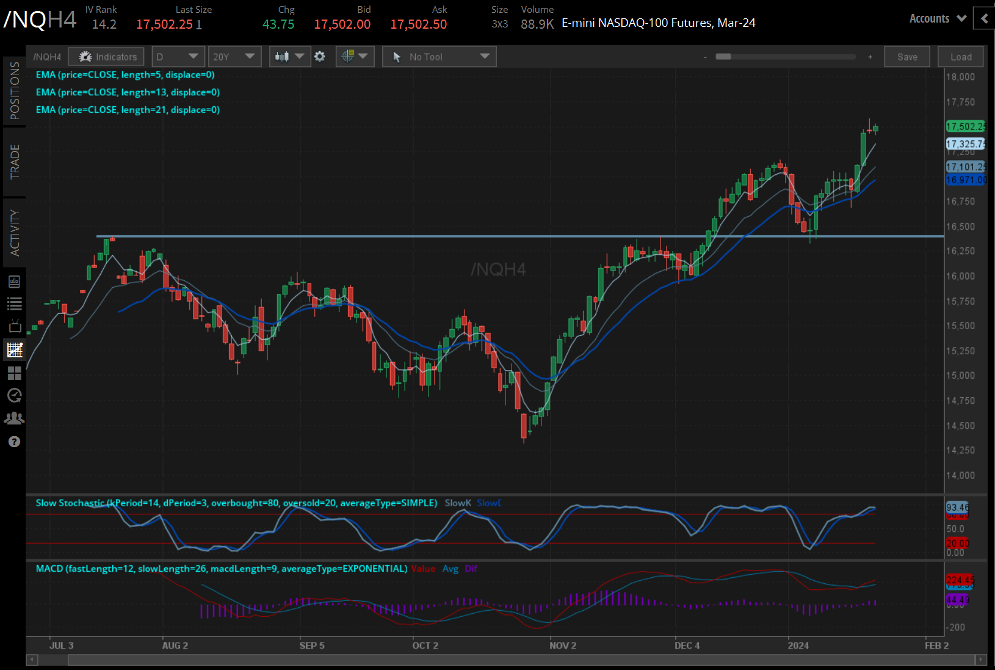Expand the 20Y range dropdown
This screenshot has width=995, height=670.
pos(234,56)
